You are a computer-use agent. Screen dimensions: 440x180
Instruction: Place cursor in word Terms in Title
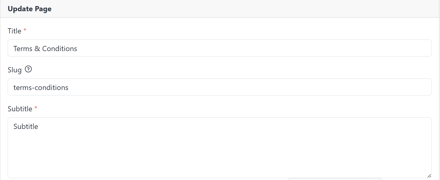coord(23,49)
